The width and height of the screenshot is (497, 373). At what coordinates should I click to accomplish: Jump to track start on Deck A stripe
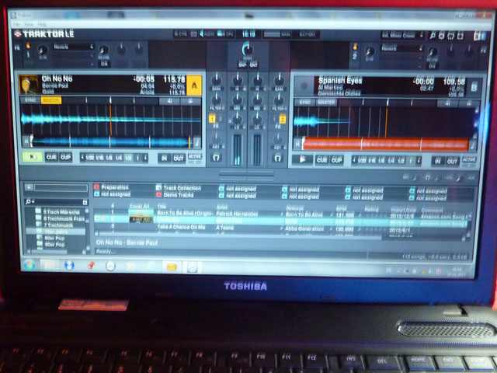click(26, 141)
